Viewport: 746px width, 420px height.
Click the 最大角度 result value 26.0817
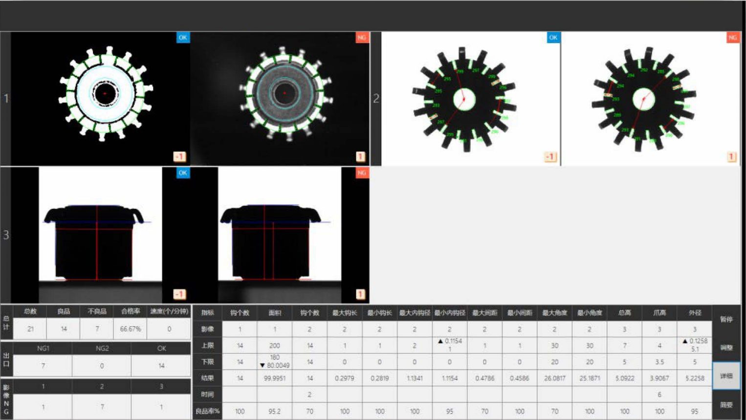pos(554,378)
